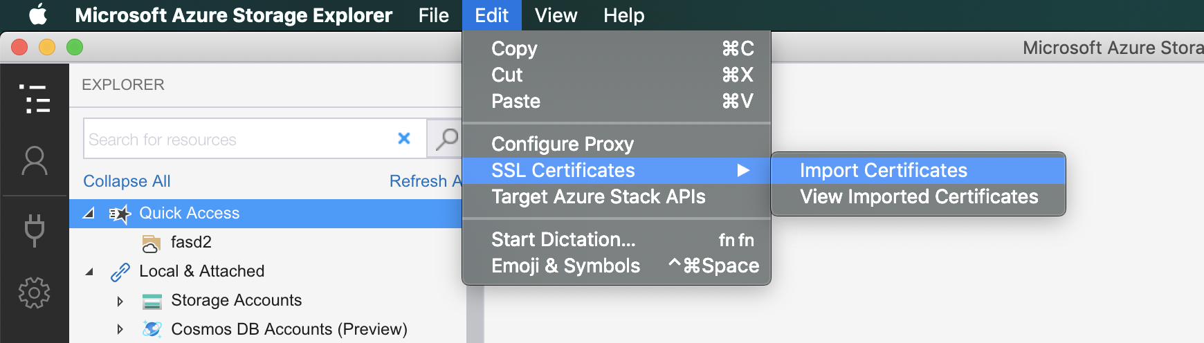Choose Paste from Edit menu
This screenshot has height=343, width=1204.
616,101
